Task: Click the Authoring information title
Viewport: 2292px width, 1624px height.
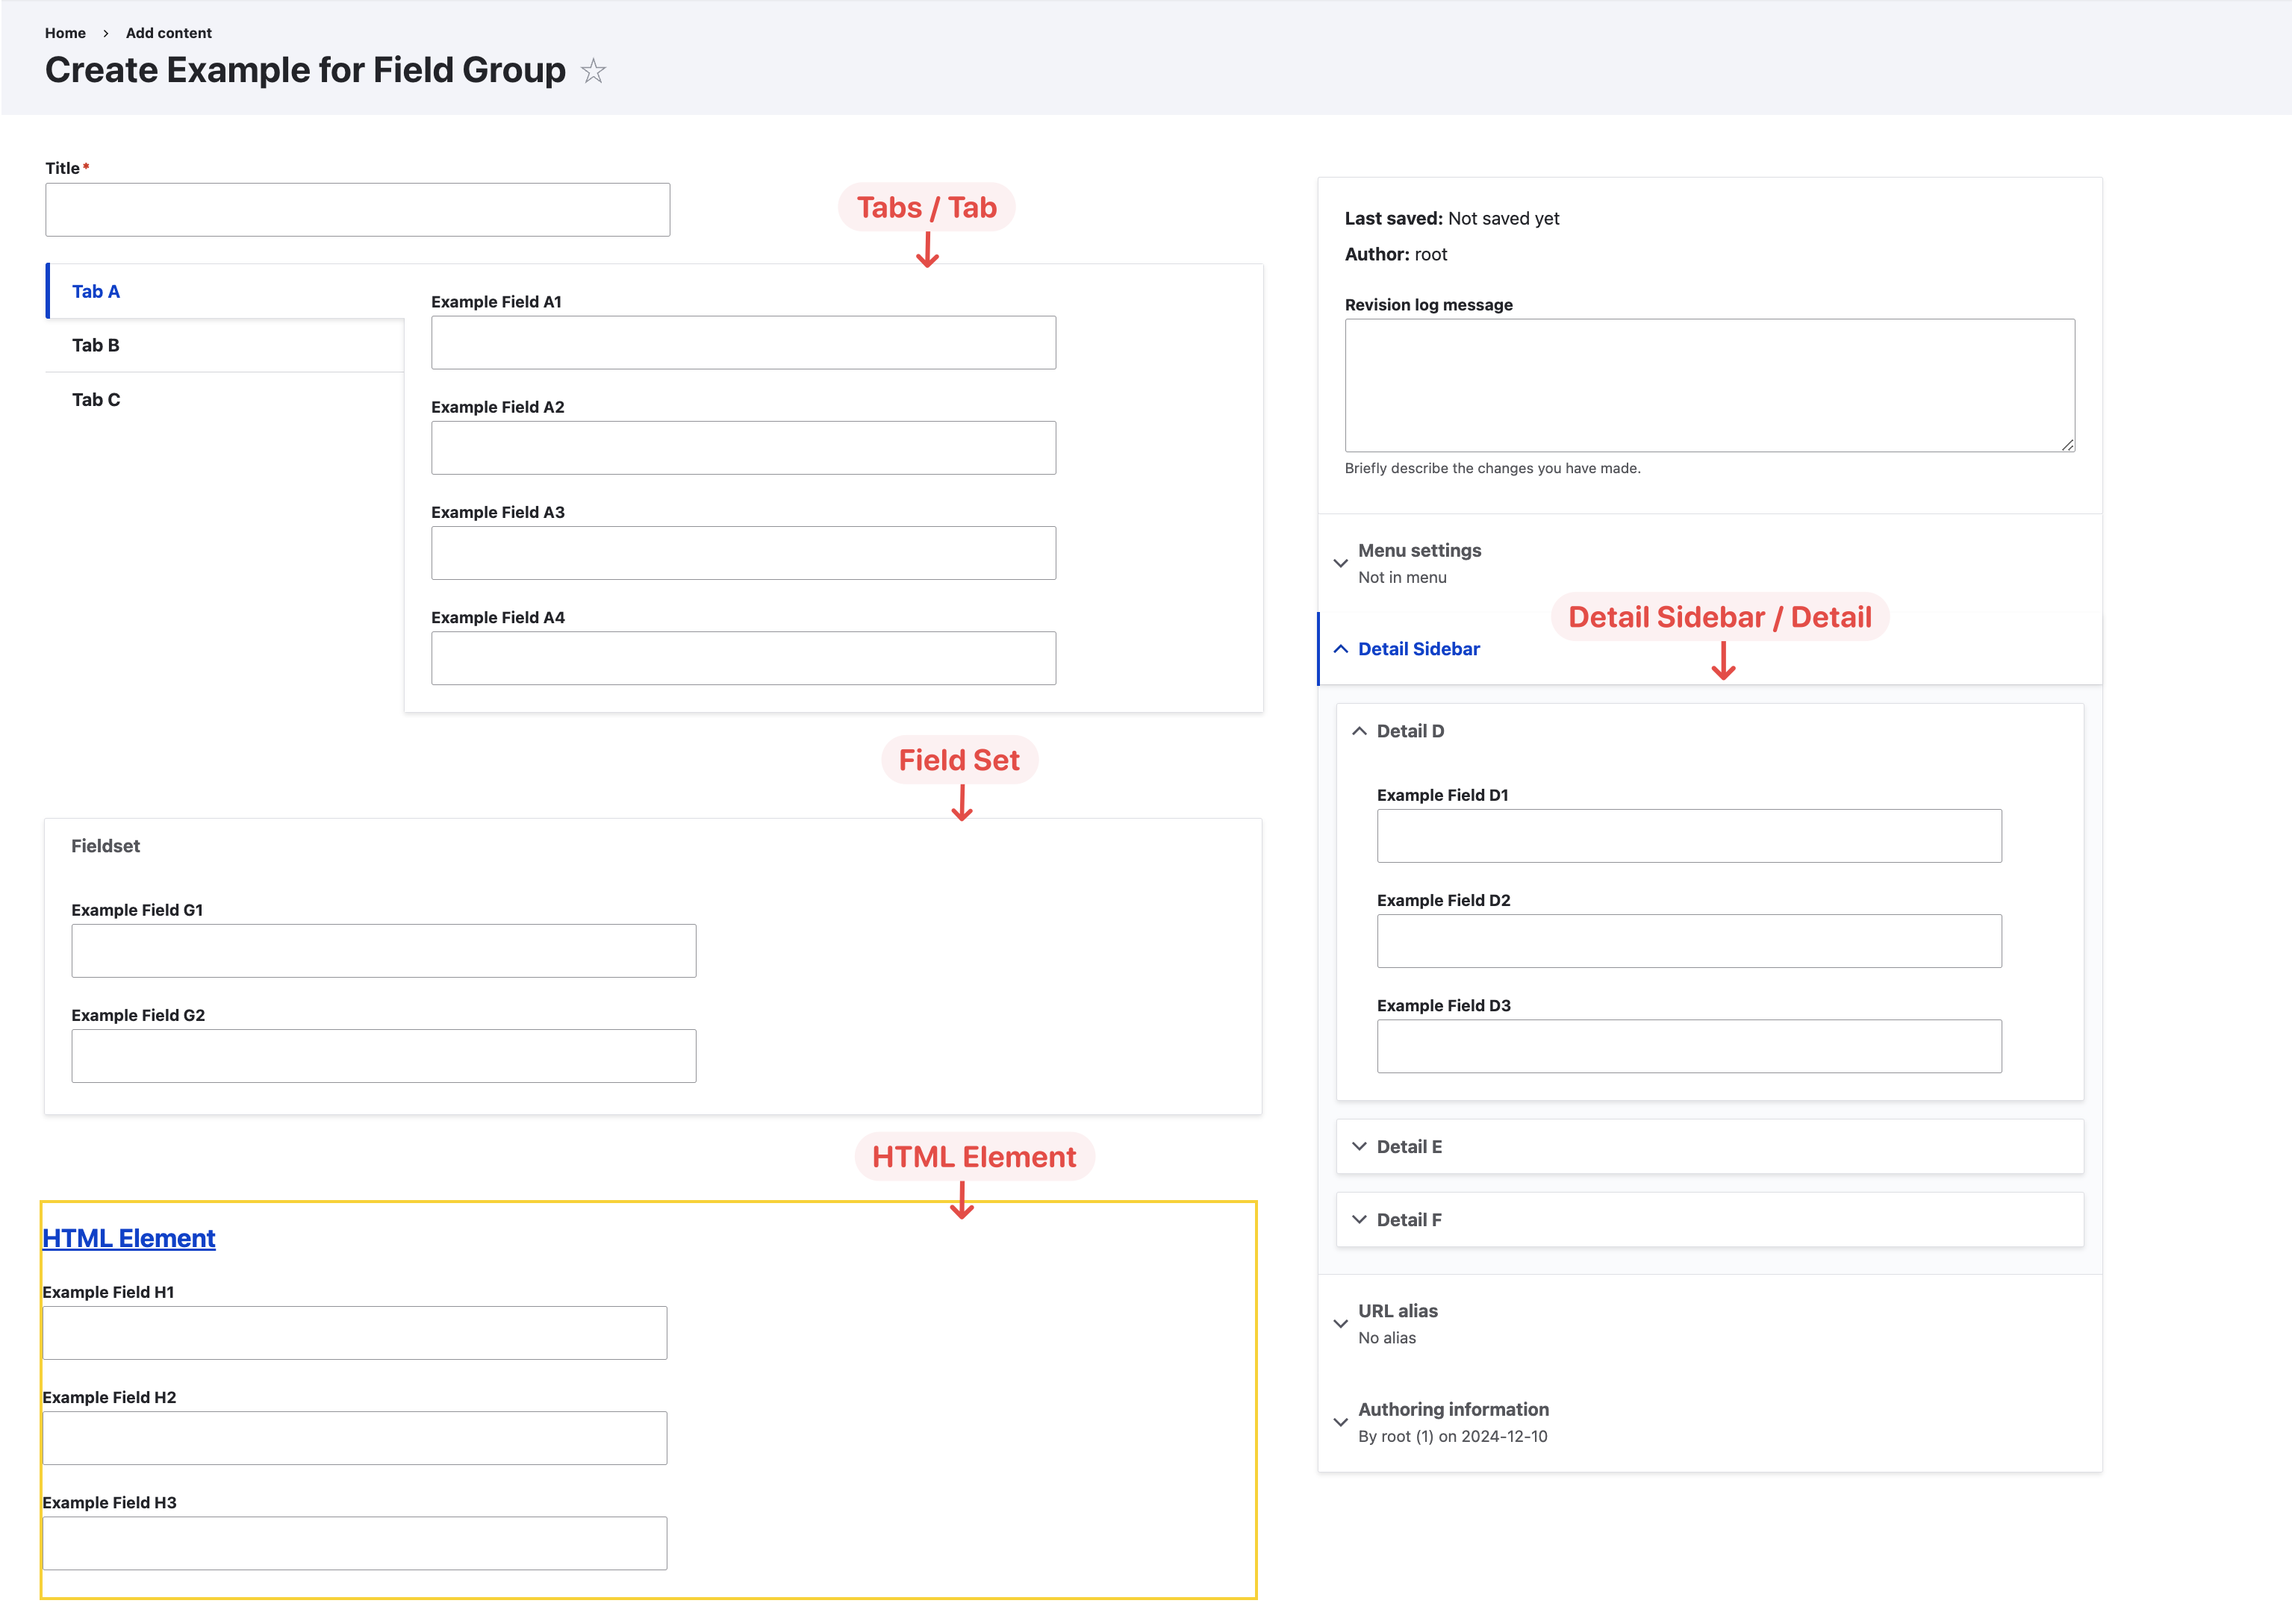Action: tap(1453, 1409)
